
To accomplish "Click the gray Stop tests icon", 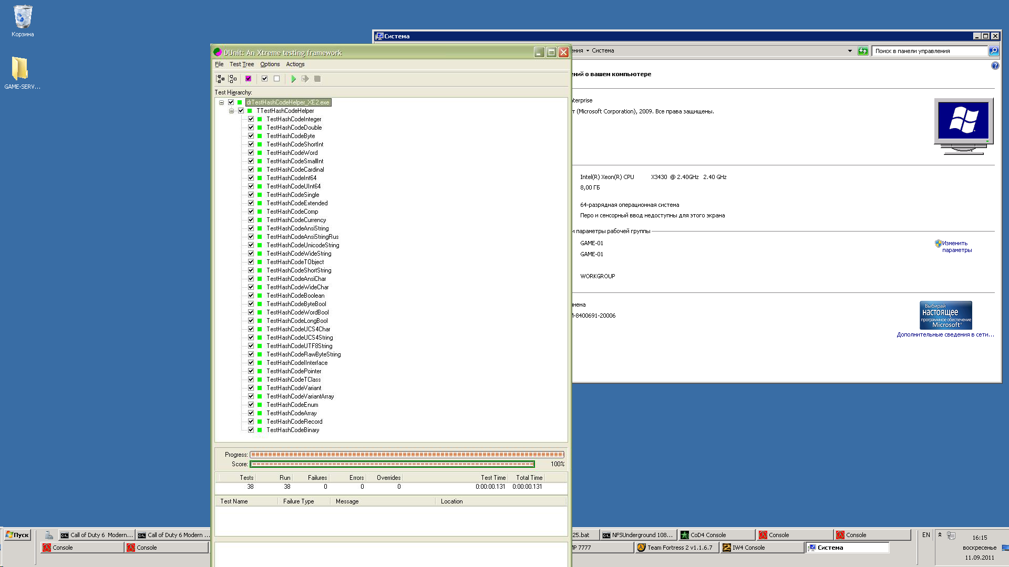I will 317,79.
